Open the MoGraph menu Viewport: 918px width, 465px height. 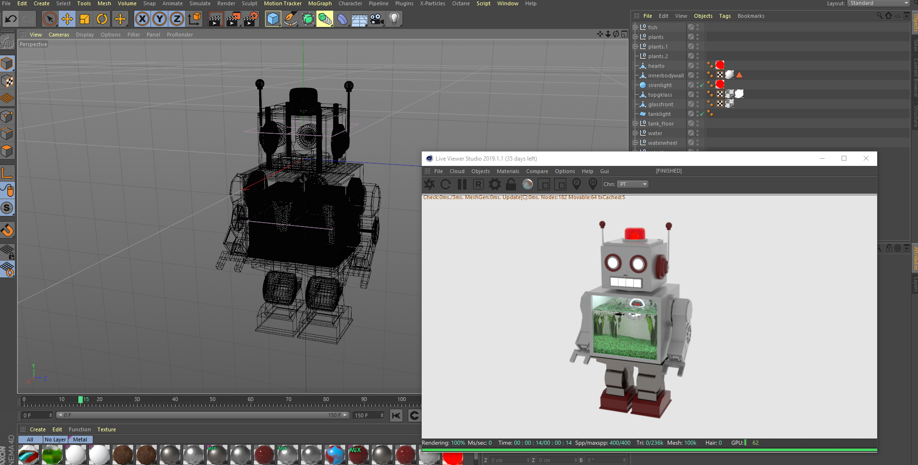[320, 3]
